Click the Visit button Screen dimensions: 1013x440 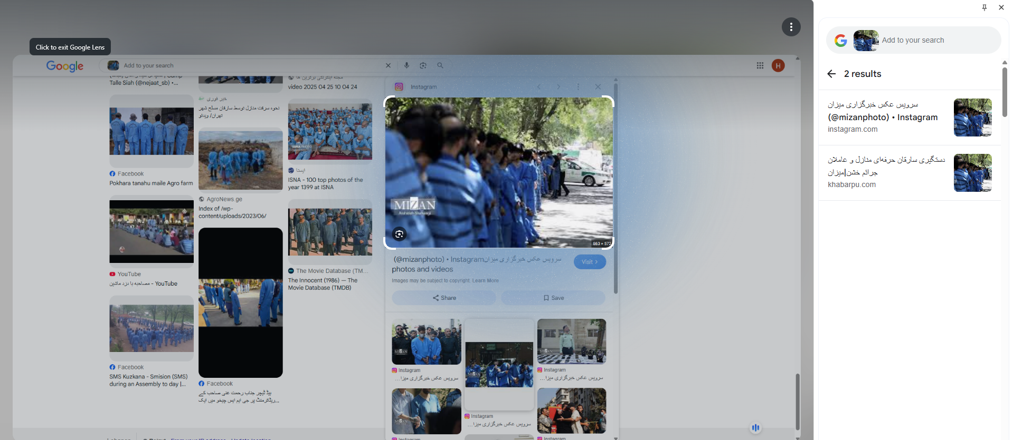[x=590, y=262]
